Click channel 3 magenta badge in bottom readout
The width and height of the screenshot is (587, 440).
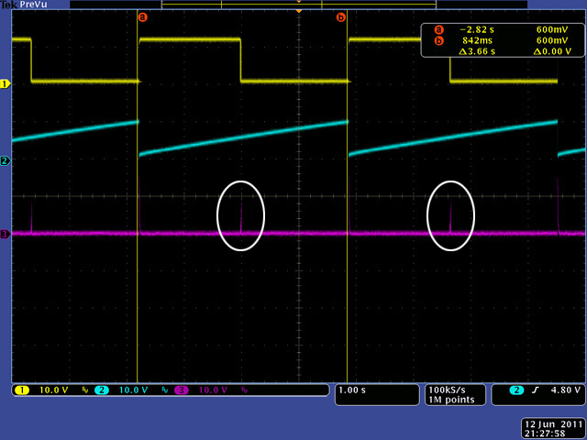pos(183,390)
